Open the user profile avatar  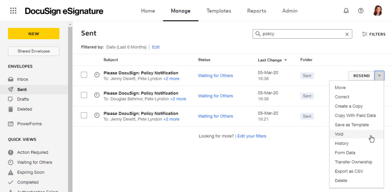[378, 11]
